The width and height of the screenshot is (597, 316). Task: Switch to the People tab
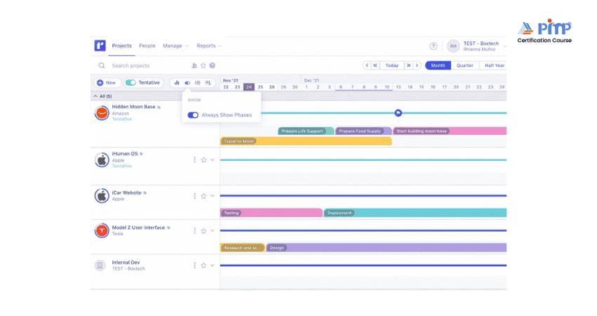coord(147,46)
